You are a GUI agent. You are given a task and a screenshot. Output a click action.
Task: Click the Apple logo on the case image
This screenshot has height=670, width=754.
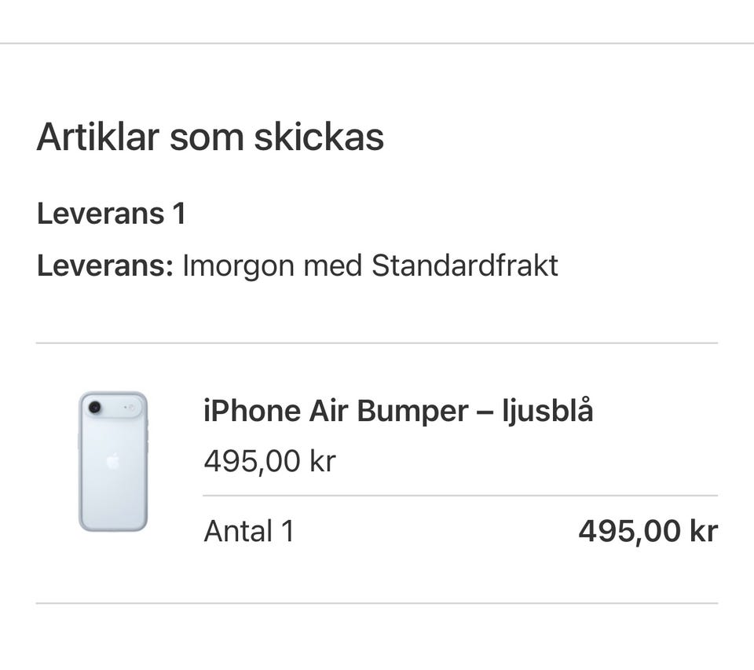click(x=113, y=461)
